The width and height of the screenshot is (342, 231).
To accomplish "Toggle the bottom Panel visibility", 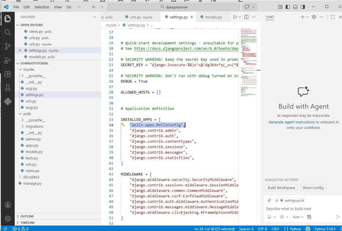I will pyautogui.click(x=295, y=7).
